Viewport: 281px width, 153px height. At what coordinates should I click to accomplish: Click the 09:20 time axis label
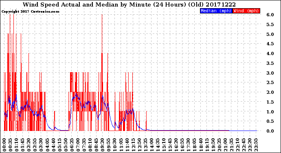pyautogui.click(x=103, y=145)
